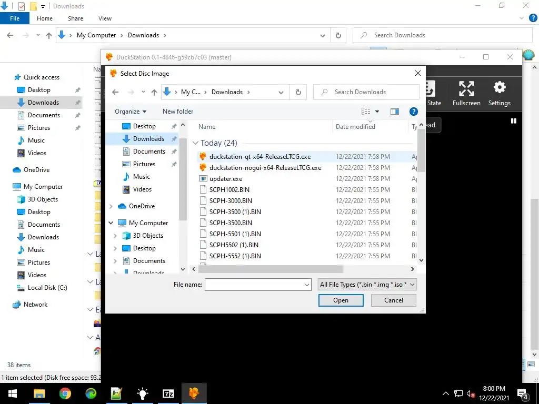The image size is (539, 404).
Task: Show hidden system tray icons
Action: click(445, 393)
